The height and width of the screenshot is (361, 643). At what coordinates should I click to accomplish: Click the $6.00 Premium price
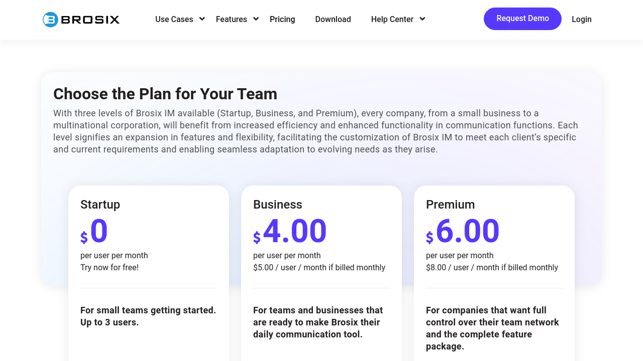click(x=463, y=232)
